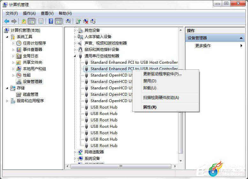Select the 设备管理器 icon in the left tree
The image size is (248, 179).
pos(19,82)
